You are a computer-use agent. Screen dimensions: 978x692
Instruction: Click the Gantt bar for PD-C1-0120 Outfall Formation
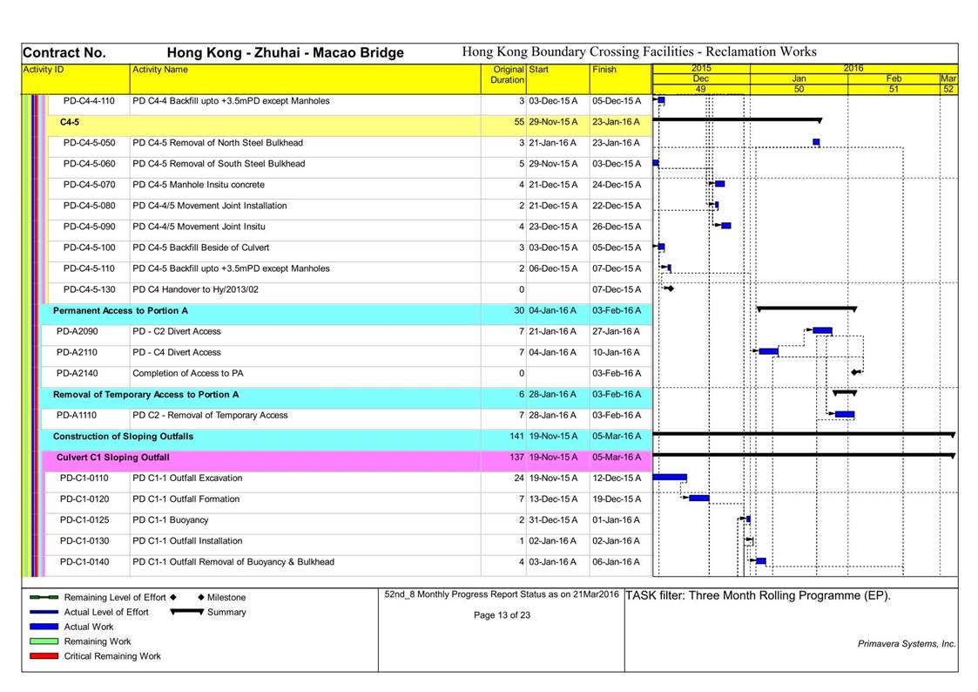point(699,498)
